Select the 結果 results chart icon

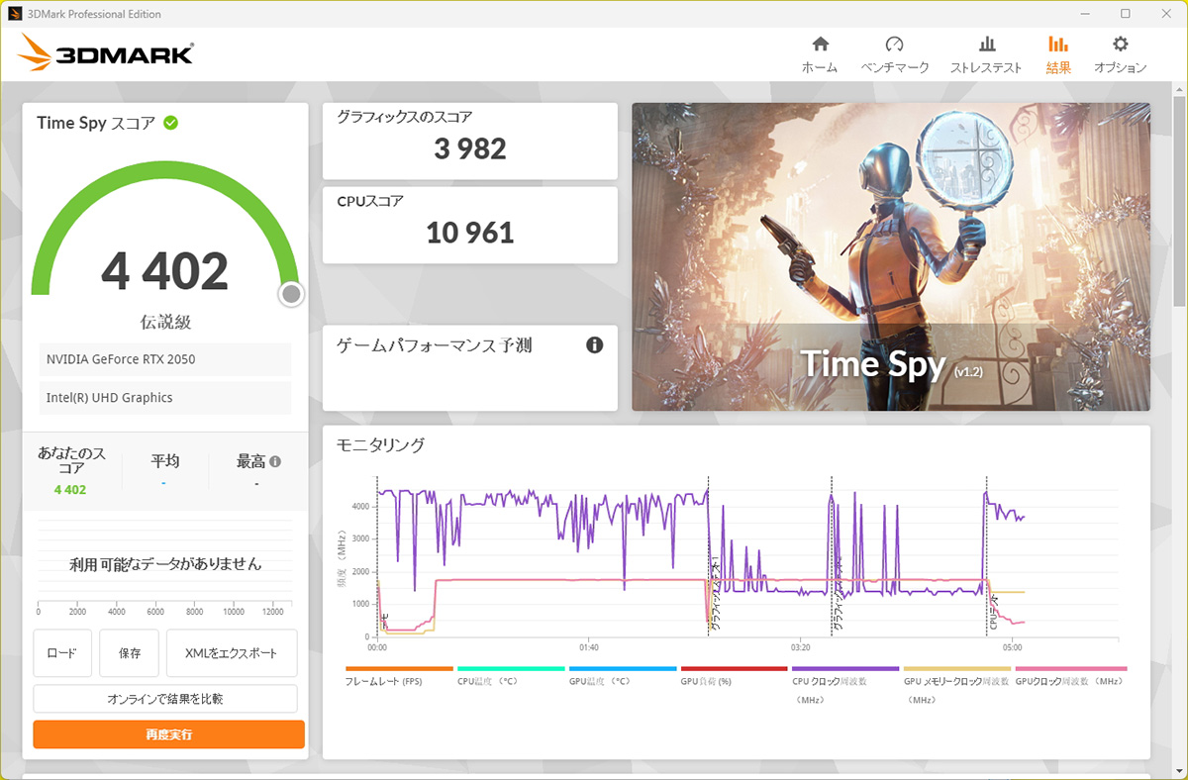(1058, 45)
